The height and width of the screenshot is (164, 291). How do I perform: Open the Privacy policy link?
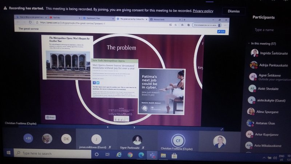pos(203,11)
